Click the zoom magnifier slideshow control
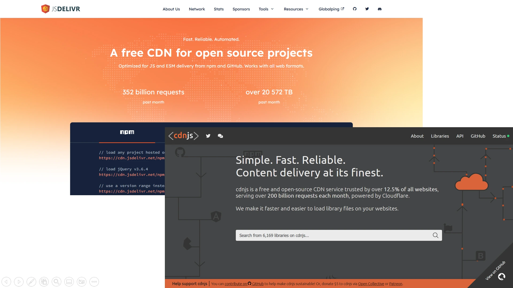This screenshot has height=288, width=513. 56,282
